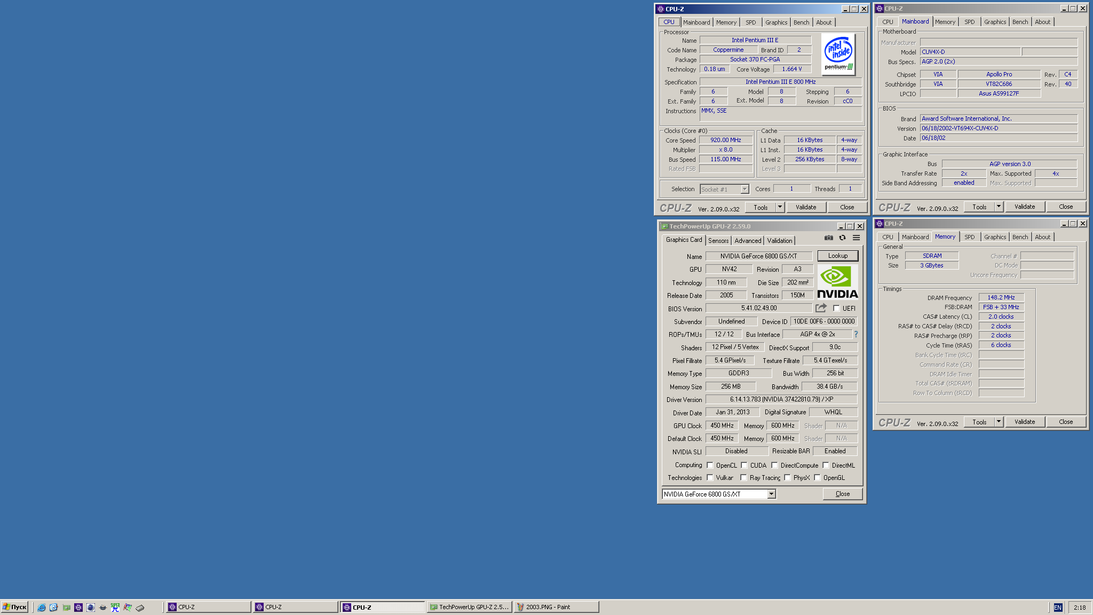
Task: Click the Intel Inside Pentium III logo
Action: (x=838, y=54)
